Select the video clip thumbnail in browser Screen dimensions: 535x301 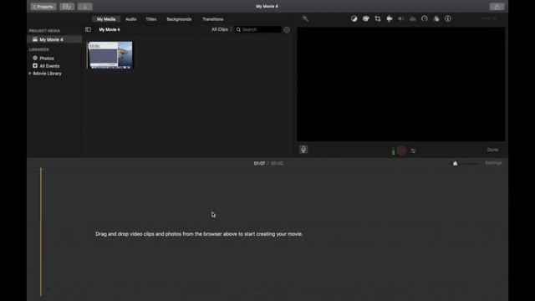[110, 55]
